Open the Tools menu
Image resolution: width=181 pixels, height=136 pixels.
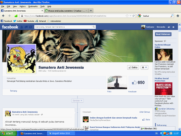(42, 6)
